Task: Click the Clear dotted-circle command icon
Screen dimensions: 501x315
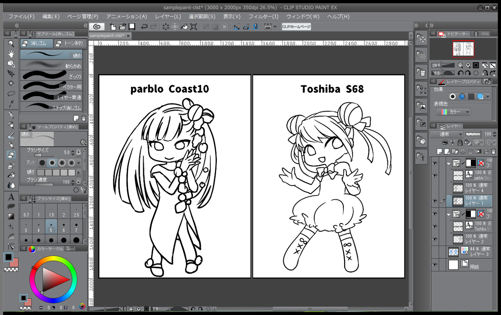Action: point(166,27)
